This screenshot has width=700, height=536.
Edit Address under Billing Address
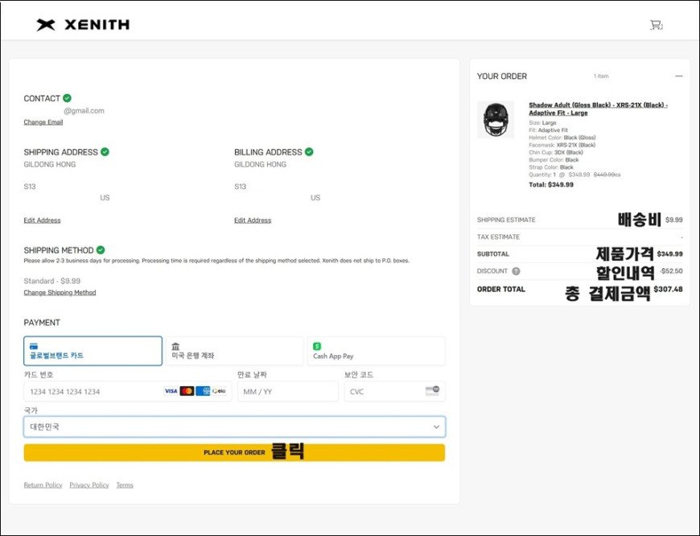coord(253,221)
